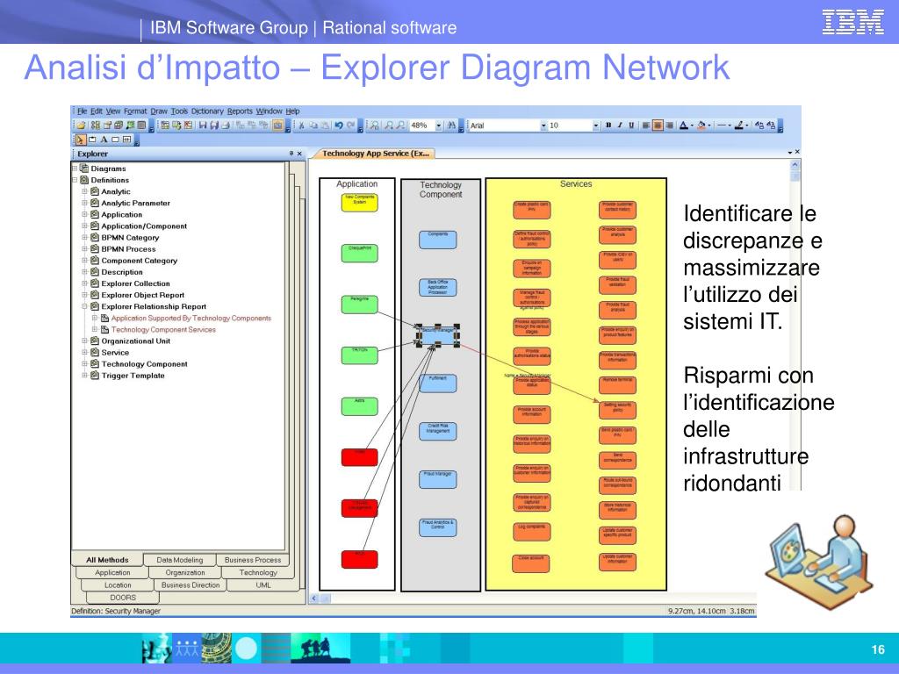
Task: Click the Save diskette icon
Action: [203, 125]
